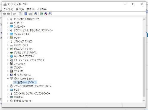
Task: Expand the プロセッサ node
Action: point(8,71)
